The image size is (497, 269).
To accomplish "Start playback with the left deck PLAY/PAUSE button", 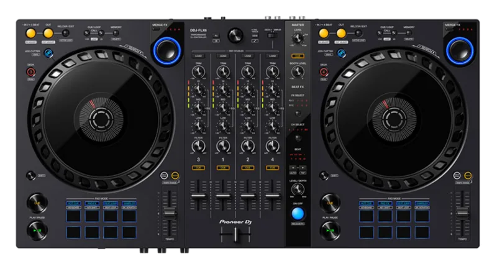I will 37,230.
